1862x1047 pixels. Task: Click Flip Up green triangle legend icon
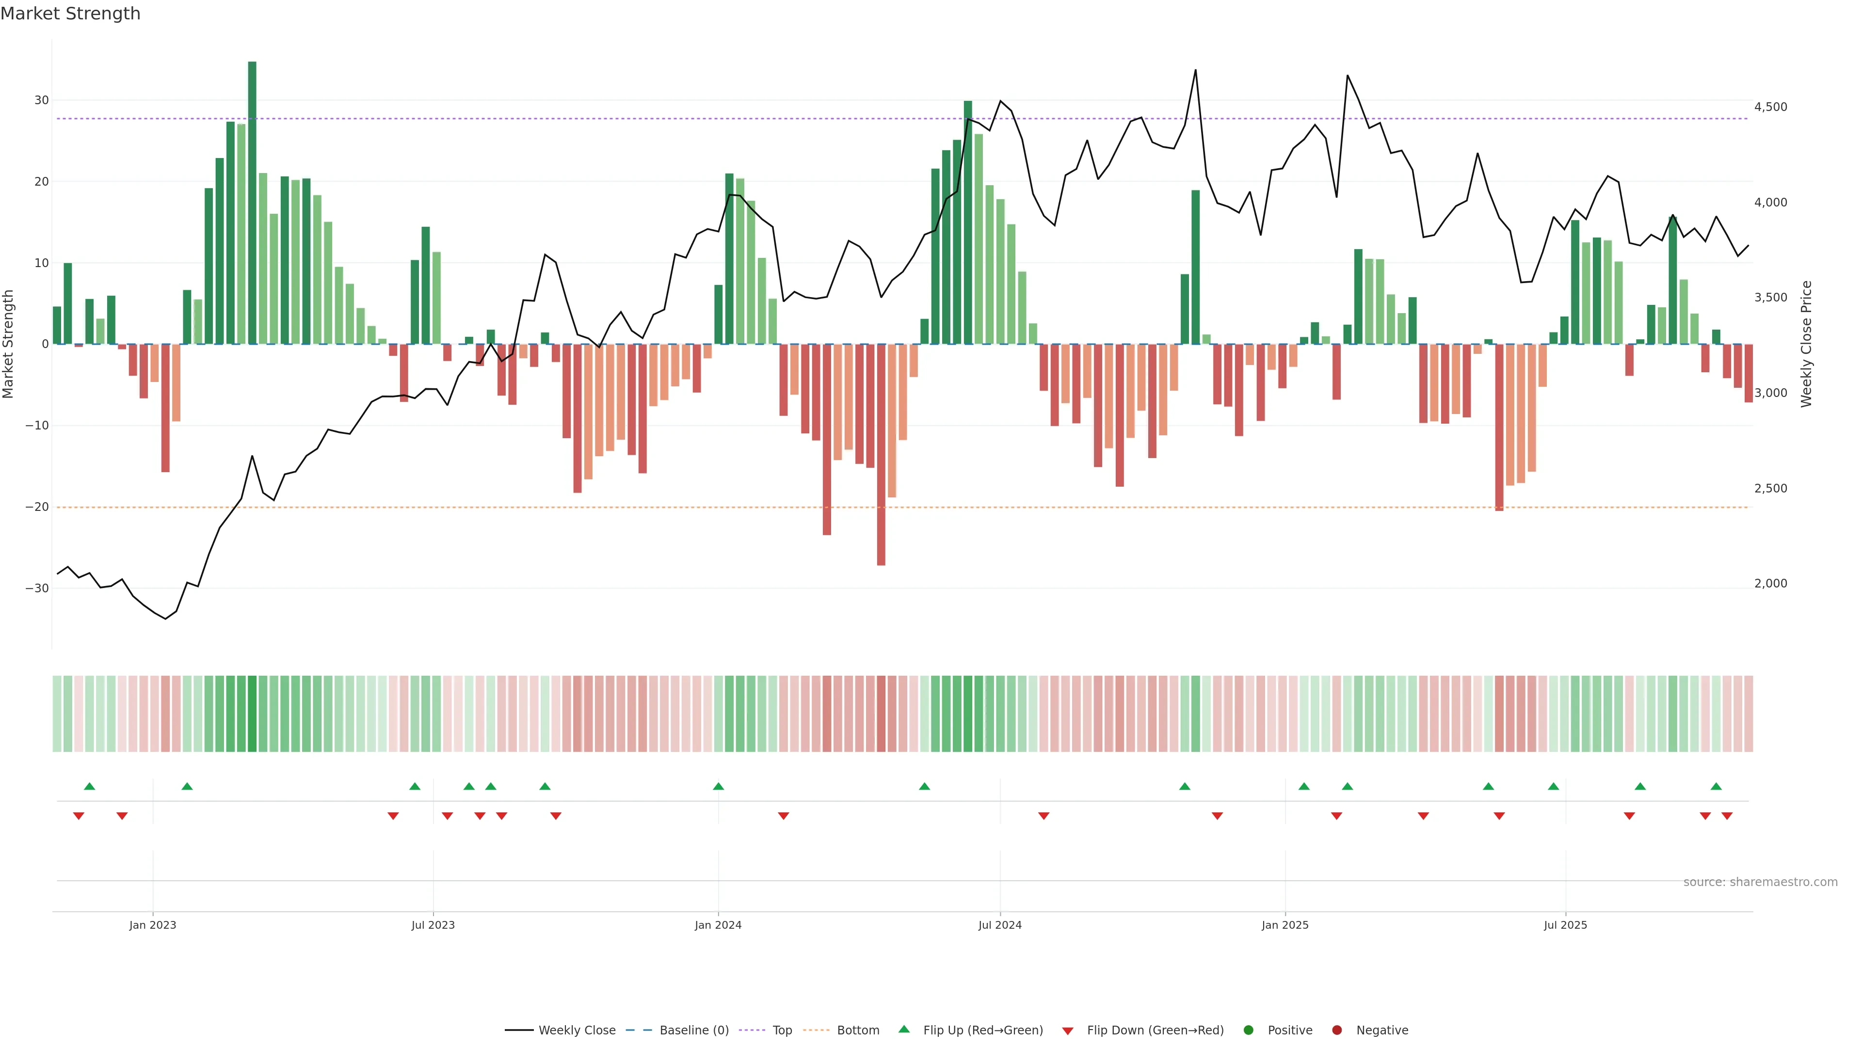[903, 1029]
